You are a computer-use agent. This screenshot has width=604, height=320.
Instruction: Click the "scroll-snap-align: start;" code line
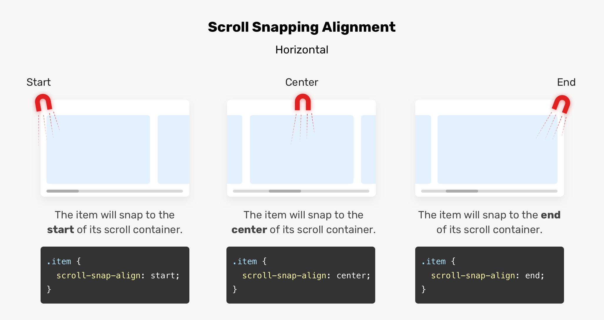click(118, 276)
